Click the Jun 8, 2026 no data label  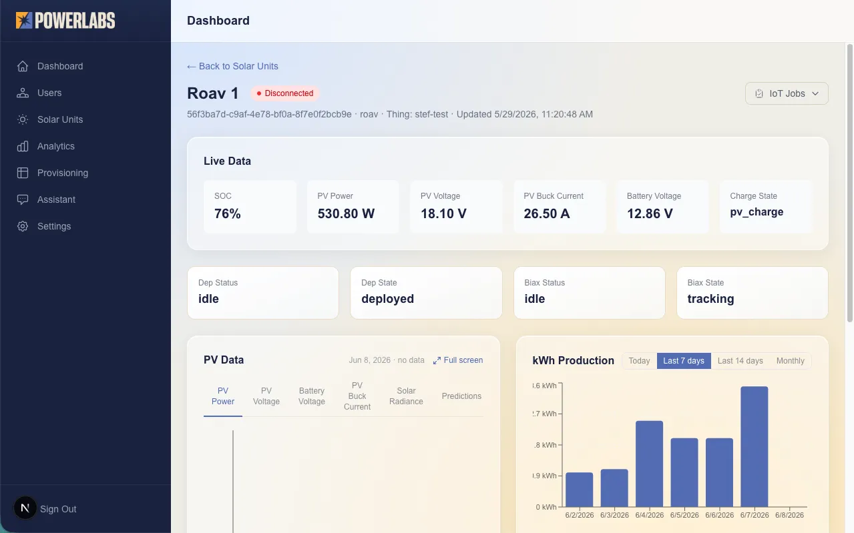tap(387, 360)
